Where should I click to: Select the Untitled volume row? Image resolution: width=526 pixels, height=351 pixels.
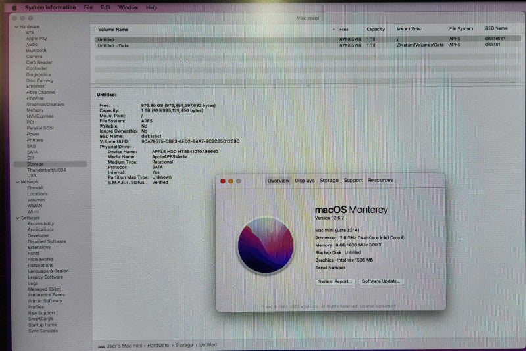308,39
